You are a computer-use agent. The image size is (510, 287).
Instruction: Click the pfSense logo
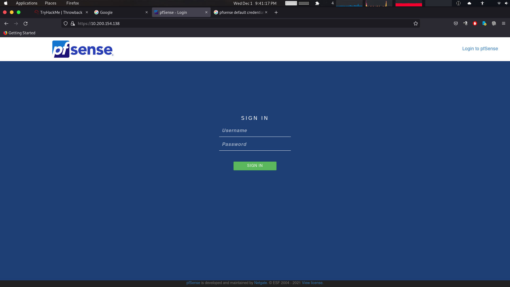point(82,49)
